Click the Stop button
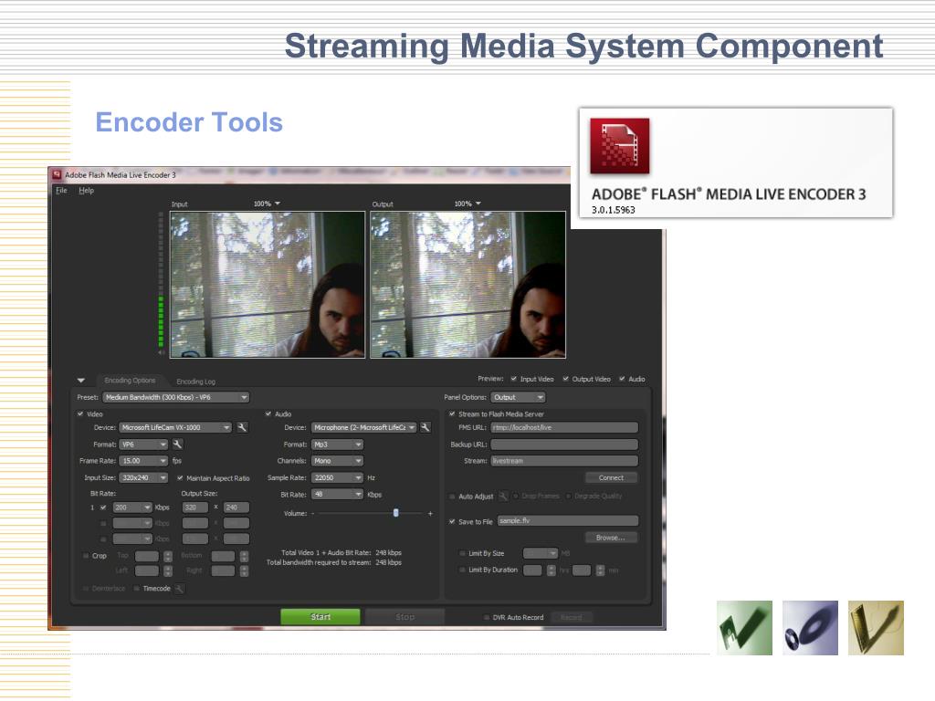935x701 pixels. [x=404, y=617]
